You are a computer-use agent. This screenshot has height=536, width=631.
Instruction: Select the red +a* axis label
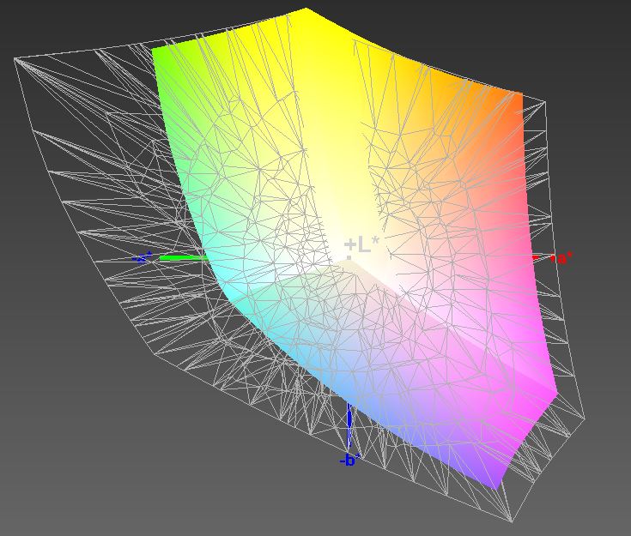point(563,257)
